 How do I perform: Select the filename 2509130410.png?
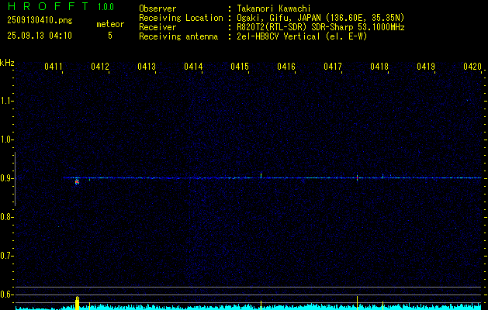40,21
